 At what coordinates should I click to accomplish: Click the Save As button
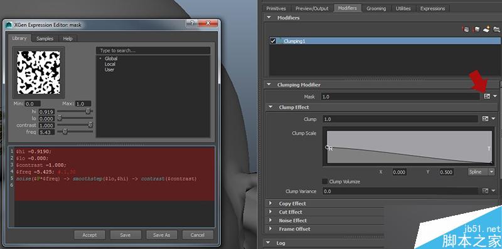[x=161, y=235]
